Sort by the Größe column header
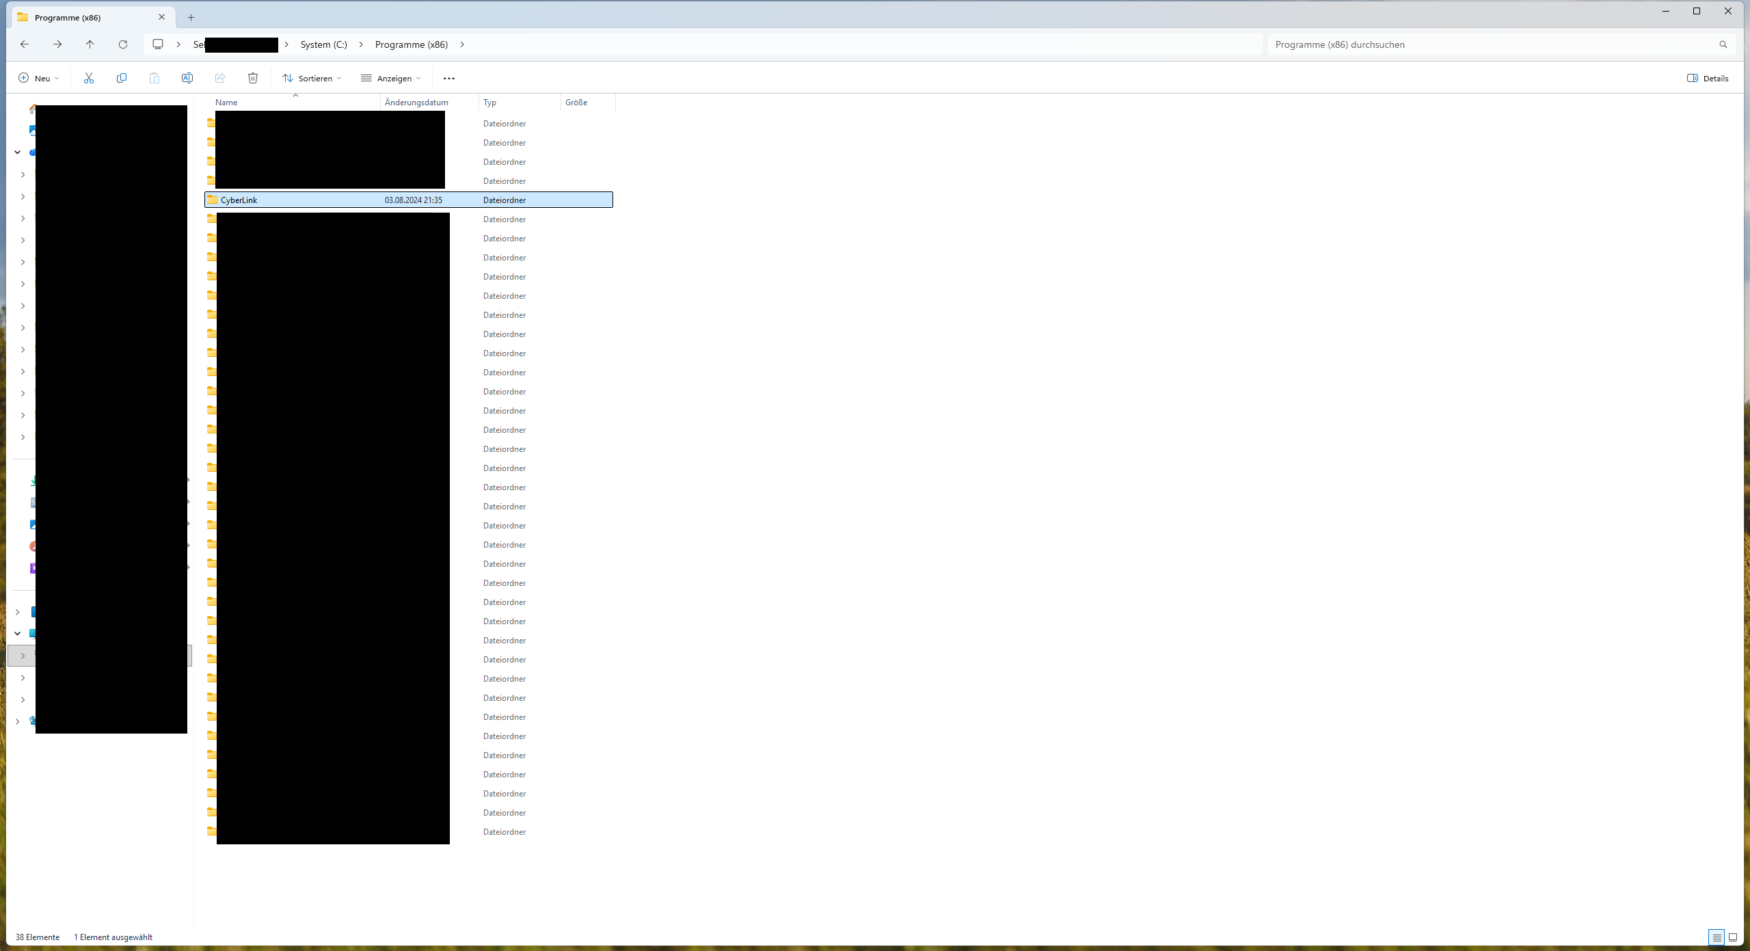This screenshot has width=1750, height=951. (x=588, y=103)
